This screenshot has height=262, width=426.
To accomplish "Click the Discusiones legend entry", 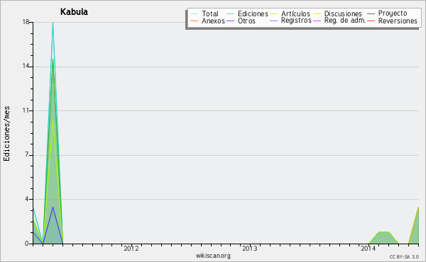I will point(343,13).
